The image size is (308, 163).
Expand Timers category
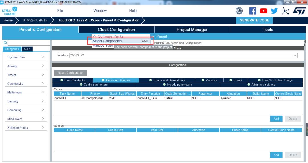[x=26, y=75]
